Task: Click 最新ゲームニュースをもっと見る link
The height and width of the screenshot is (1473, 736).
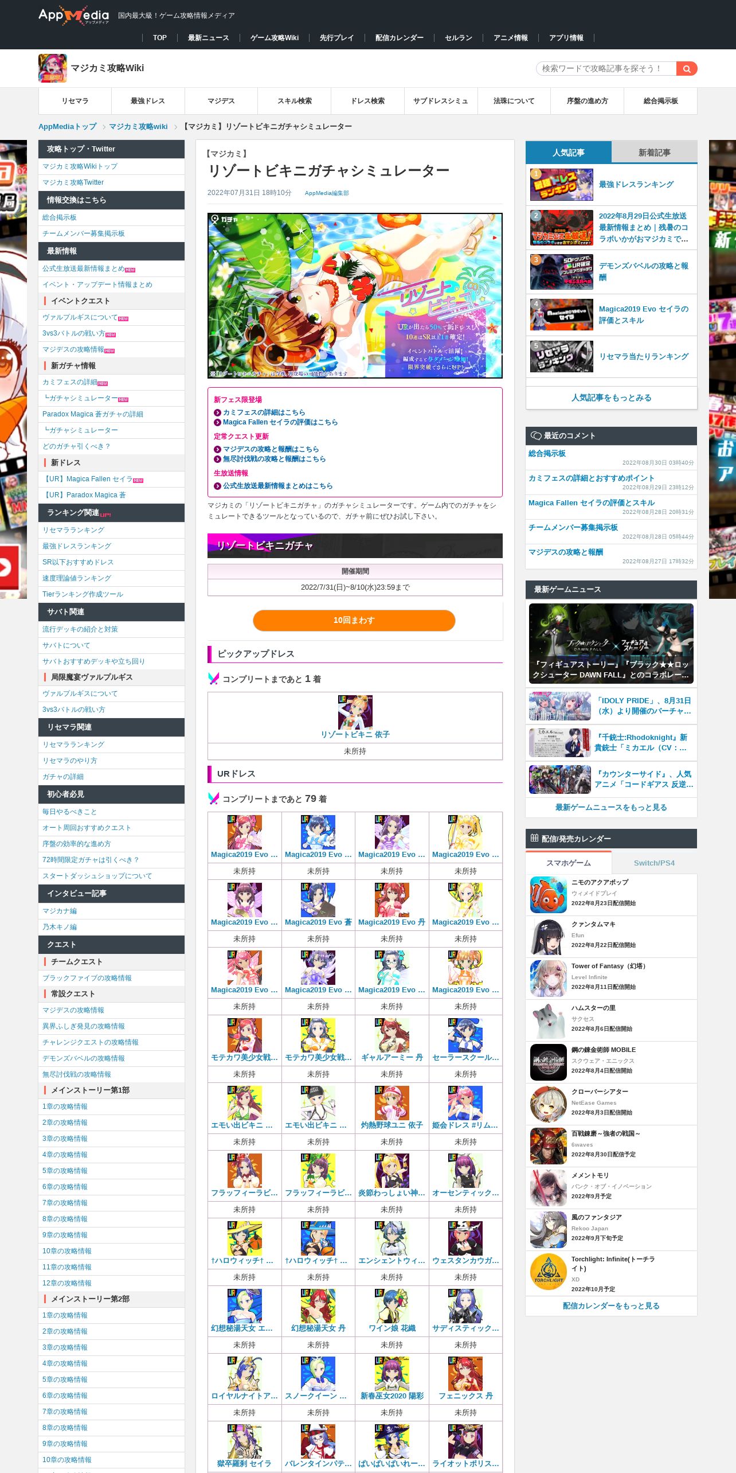Action: tap(611, 807)
